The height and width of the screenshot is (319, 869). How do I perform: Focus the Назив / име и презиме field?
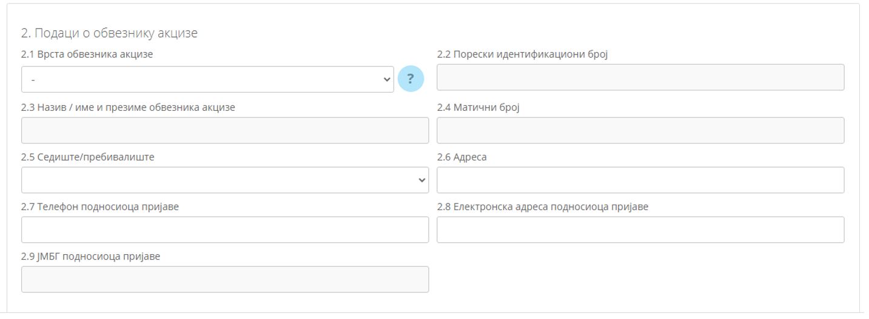(x=224, y=130)
